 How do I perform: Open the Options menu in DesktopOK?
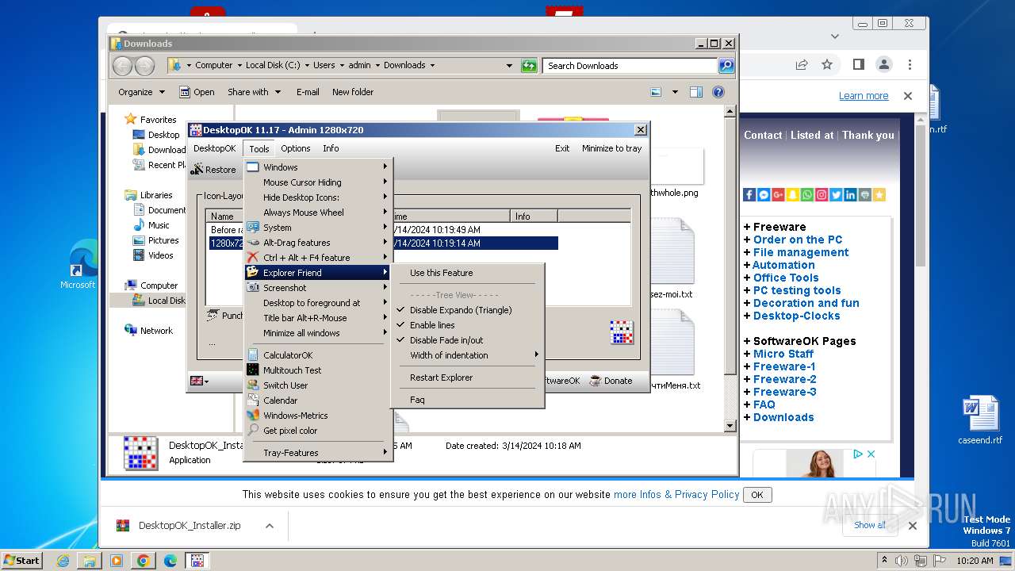coord(296,148)
